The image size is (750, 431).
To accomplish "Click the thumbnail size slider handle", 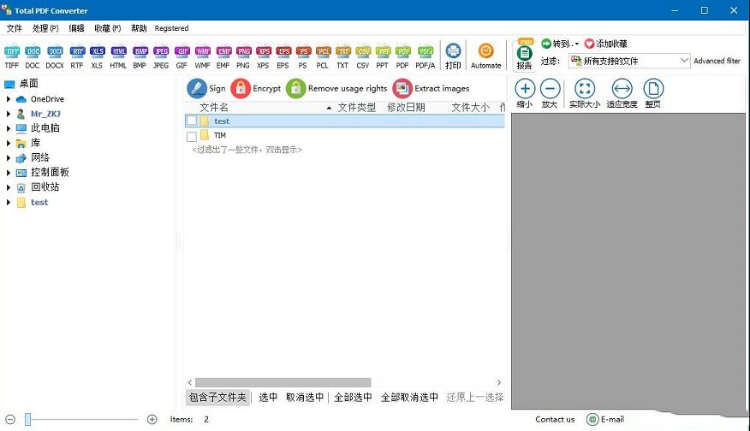I will point(27,419).
